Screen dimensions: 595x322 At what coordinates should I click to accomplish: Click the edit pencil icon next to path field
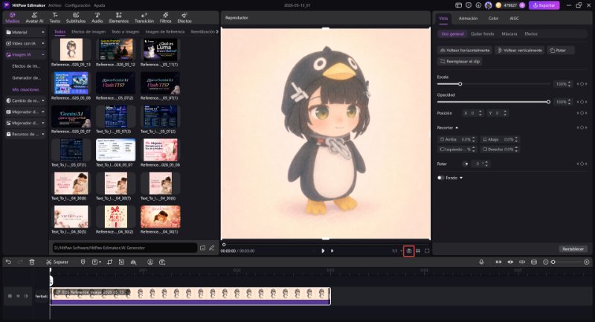point(212,248)
